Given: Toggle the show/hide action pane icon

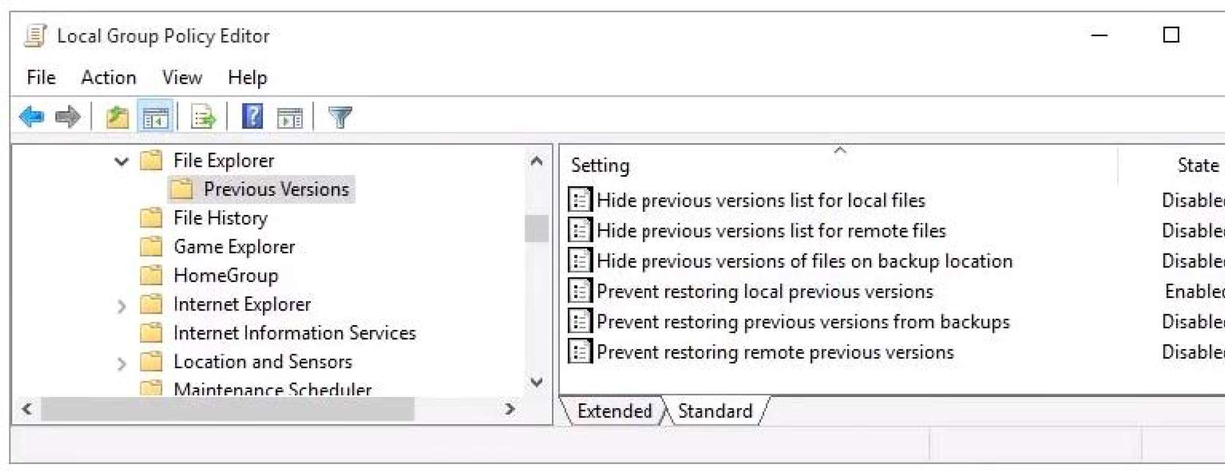Looking at the screenshot, I should click(290, 117).
